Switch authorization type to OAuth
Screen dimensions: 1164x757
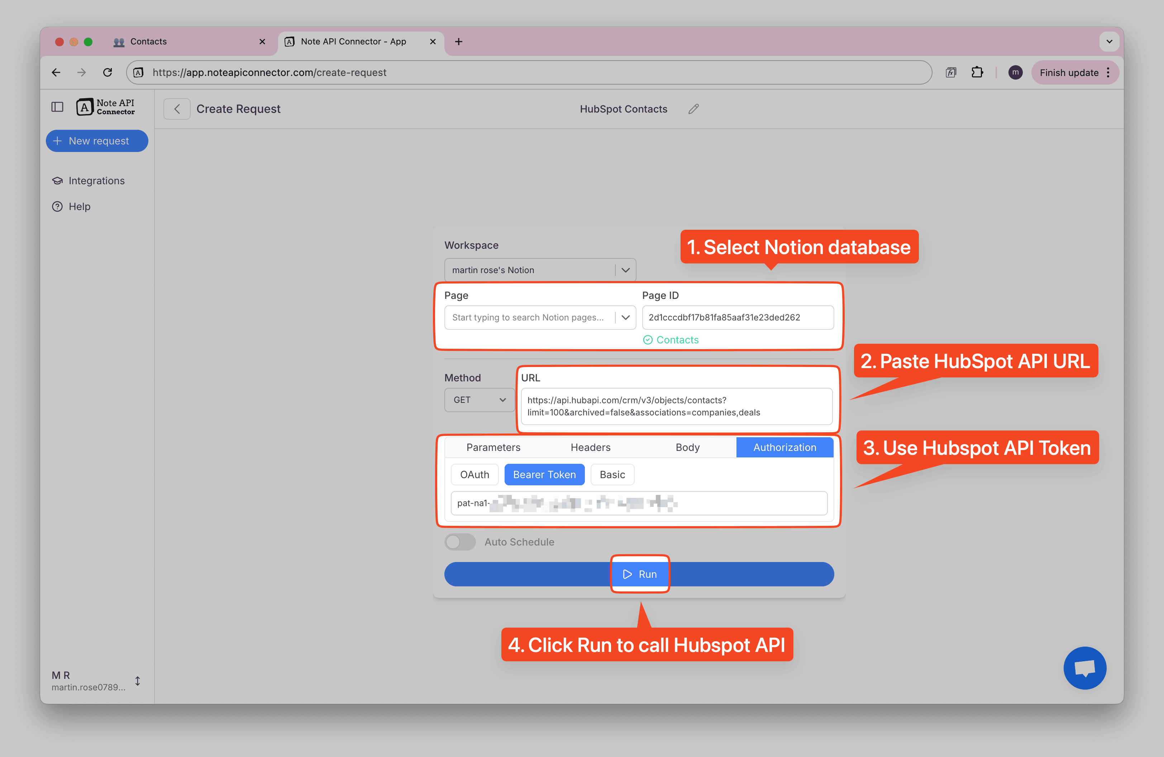tap(474, 474)
